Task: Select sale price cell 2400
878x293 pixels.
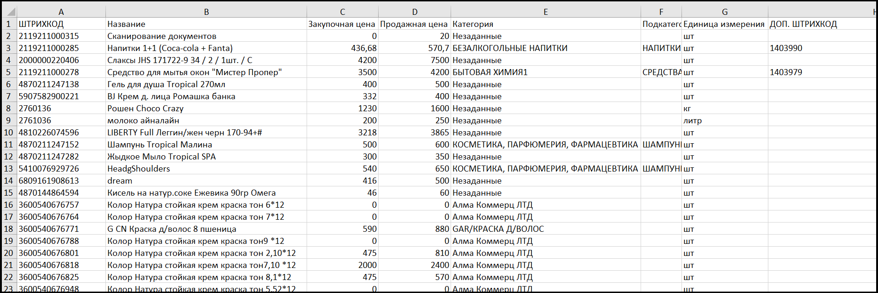Action: point(414,265)
